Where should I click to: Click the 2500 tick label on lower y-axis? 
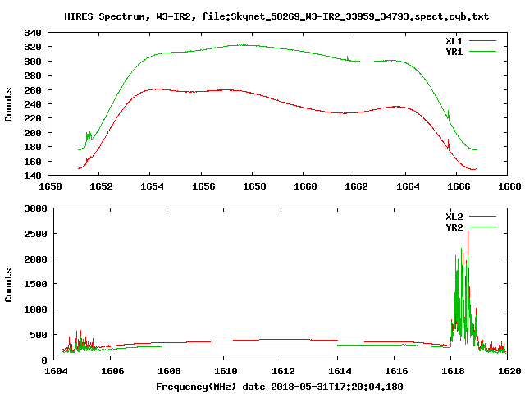point(35,234)
